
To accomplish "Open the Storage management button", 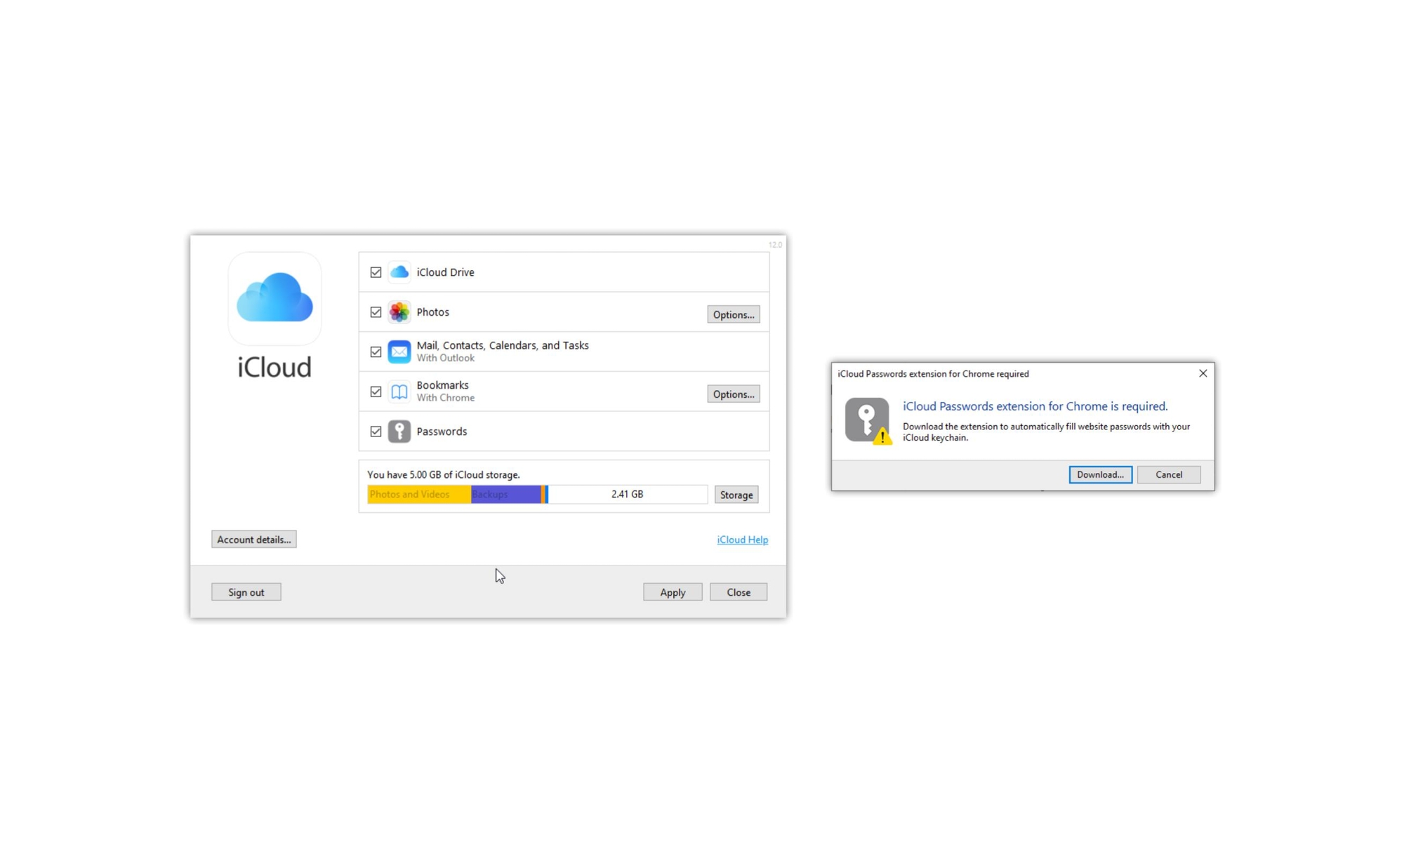I will tap(736, 495).
